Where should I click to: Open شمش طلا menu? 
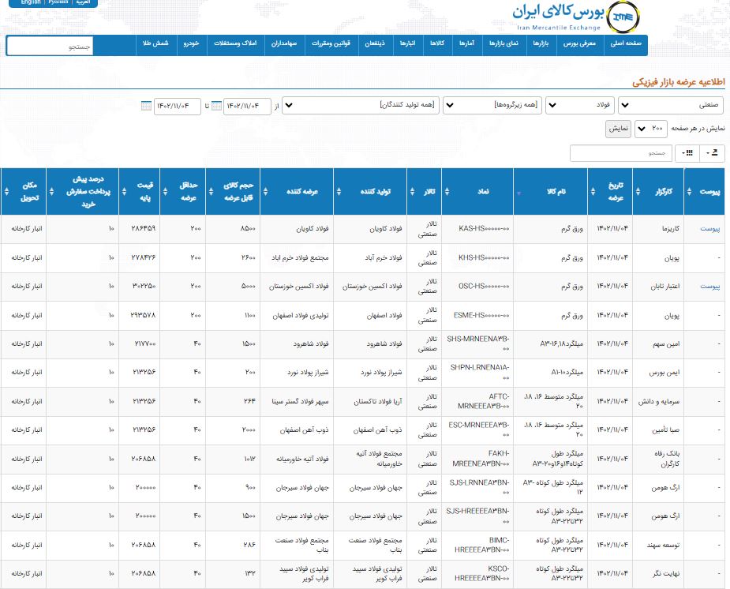155,43
